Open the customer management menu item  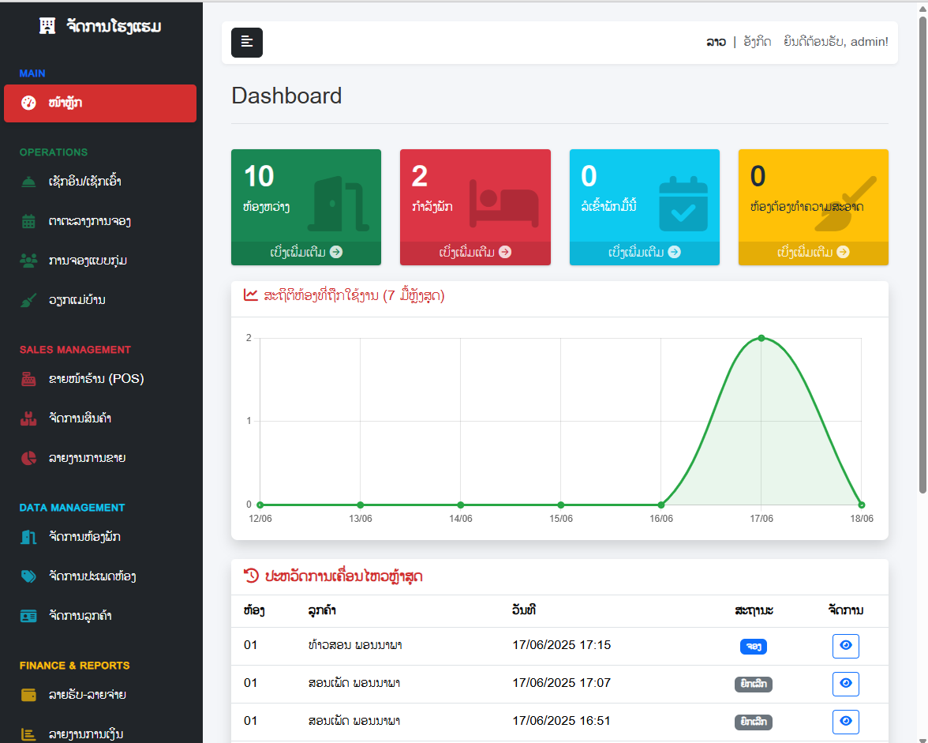[x=80, y=616]
